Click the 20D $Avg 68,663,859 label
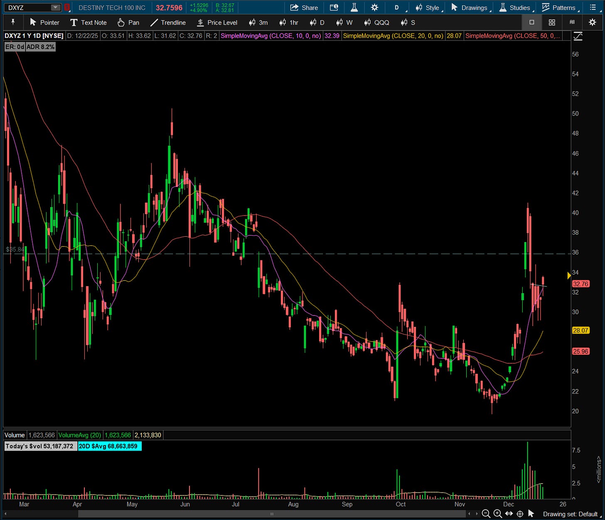The image size is (605, 520). [110, 446]
